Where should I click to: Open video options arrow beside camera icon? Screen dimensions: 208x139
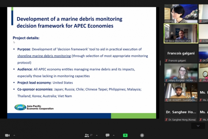pos(14,136)
